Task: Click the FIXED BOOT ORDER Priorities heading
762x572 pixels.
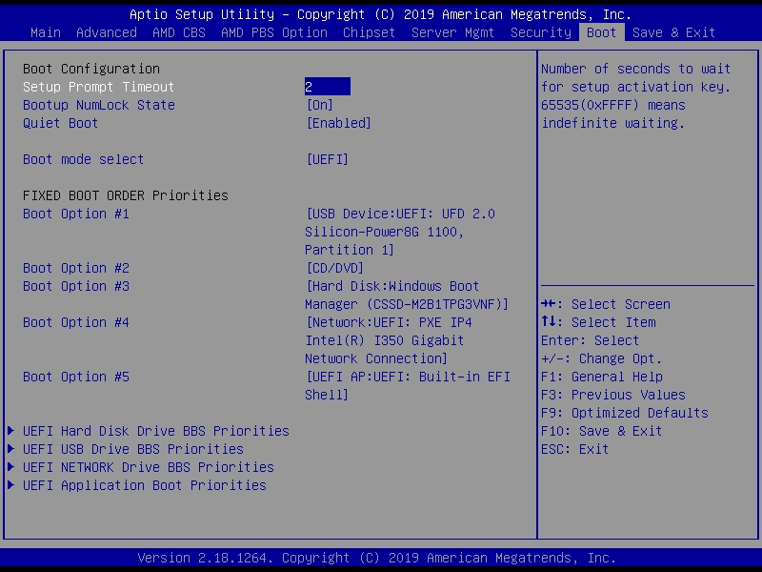Action: point(126,195)
